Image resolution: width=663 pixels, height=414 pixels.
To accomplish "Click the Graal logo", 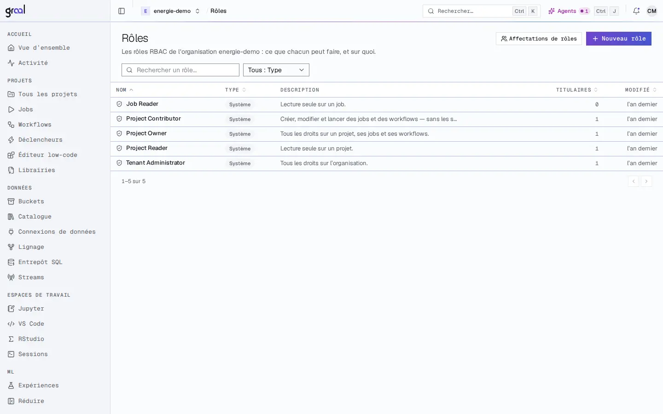I will tap(15, 11).
